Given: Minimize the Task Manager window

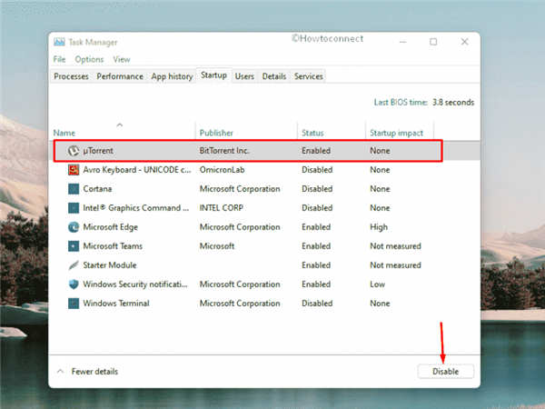Looking at the screenshot, I should [402, 42].
